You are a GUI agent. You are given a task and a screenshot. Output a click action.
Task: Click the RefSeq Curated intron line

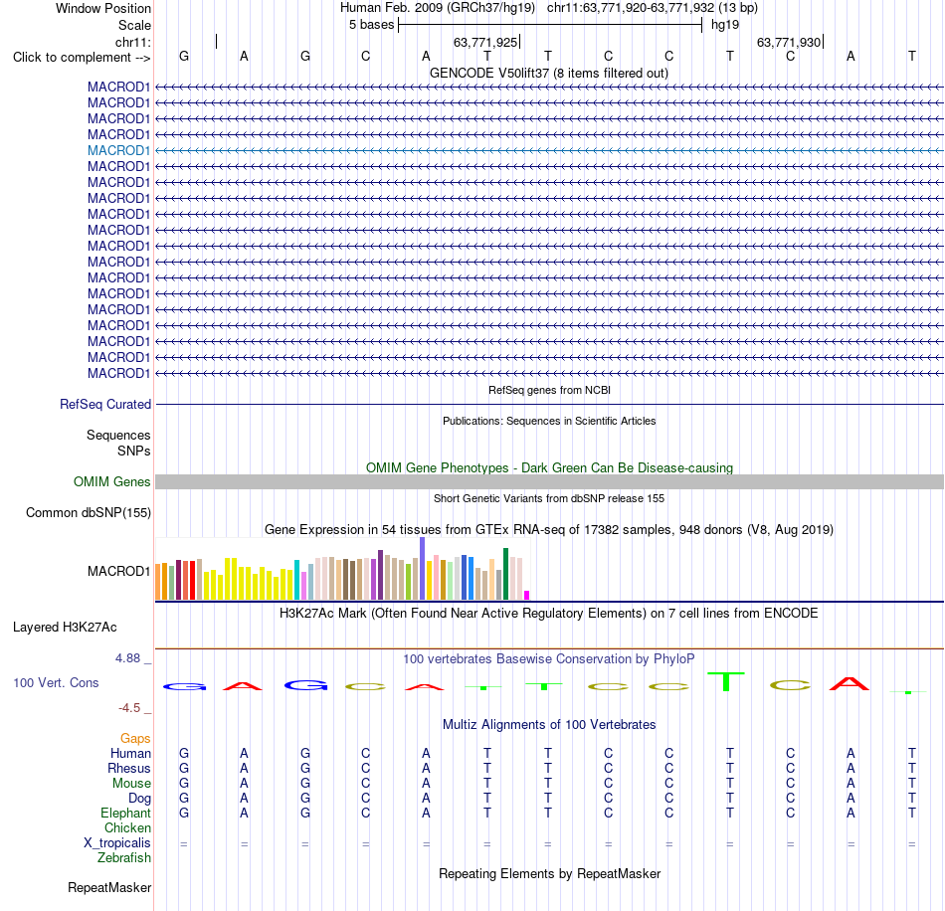tap(549, 405)
